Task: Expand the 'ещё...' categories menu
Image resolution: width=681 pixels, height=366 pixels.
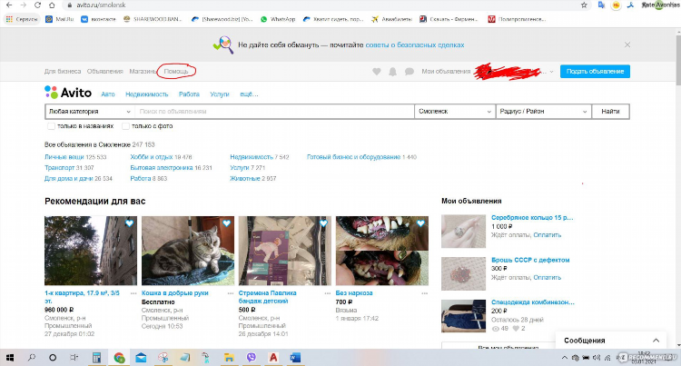Action: tap(249, 94)
